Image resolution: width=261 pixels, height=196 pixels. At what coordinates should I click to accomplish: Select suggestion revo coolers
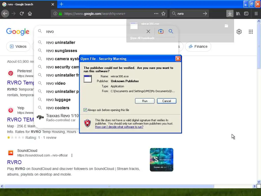click(x=58, y=108)
